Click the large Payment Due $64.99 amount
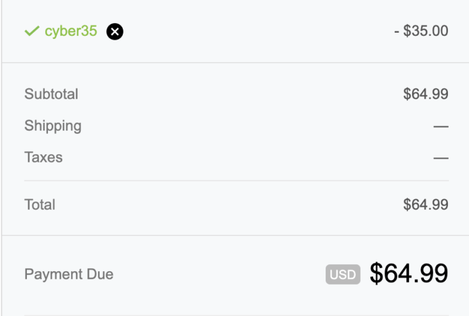Viewport: 469px width, 316px height. coord(409,273)
